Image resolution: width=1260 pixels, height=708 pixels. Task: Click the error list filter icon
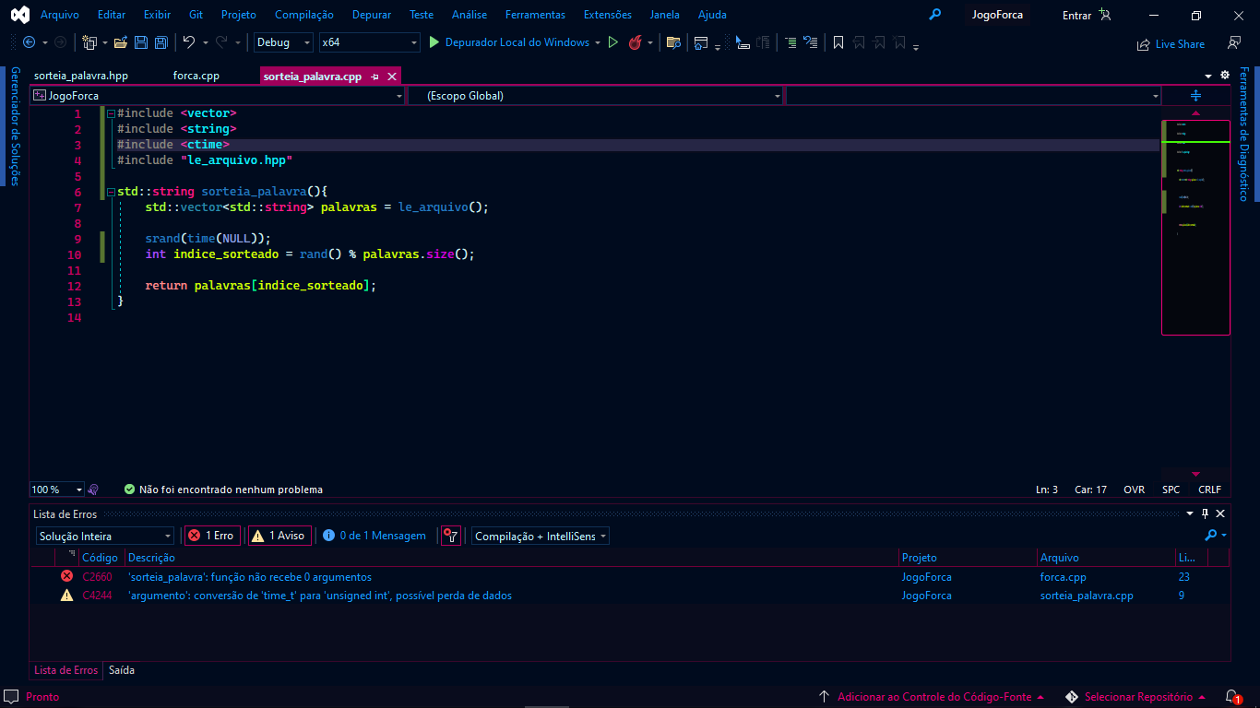[x=450, y=536]
